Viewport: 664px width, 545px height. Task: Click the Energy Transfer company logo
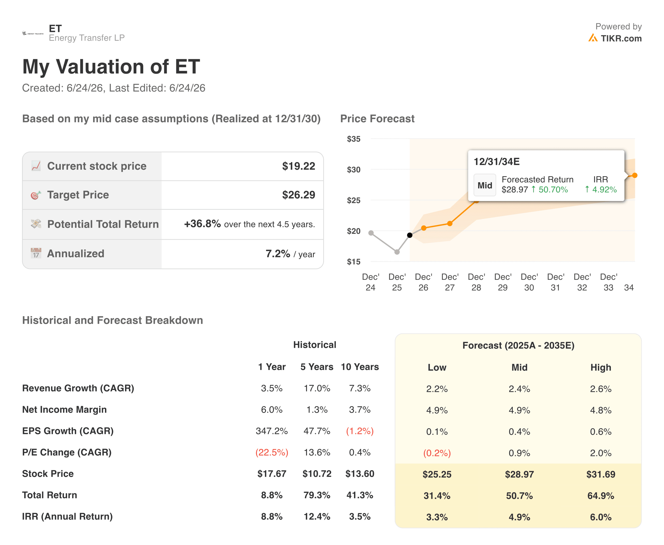click(x=33, y=33)
